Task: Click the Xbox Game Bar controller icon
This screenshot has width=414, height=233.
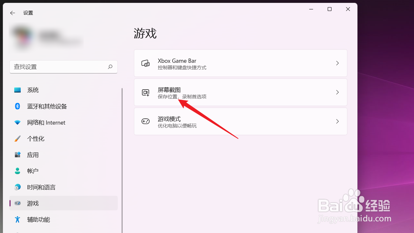Action: click(x=146, y=63)
